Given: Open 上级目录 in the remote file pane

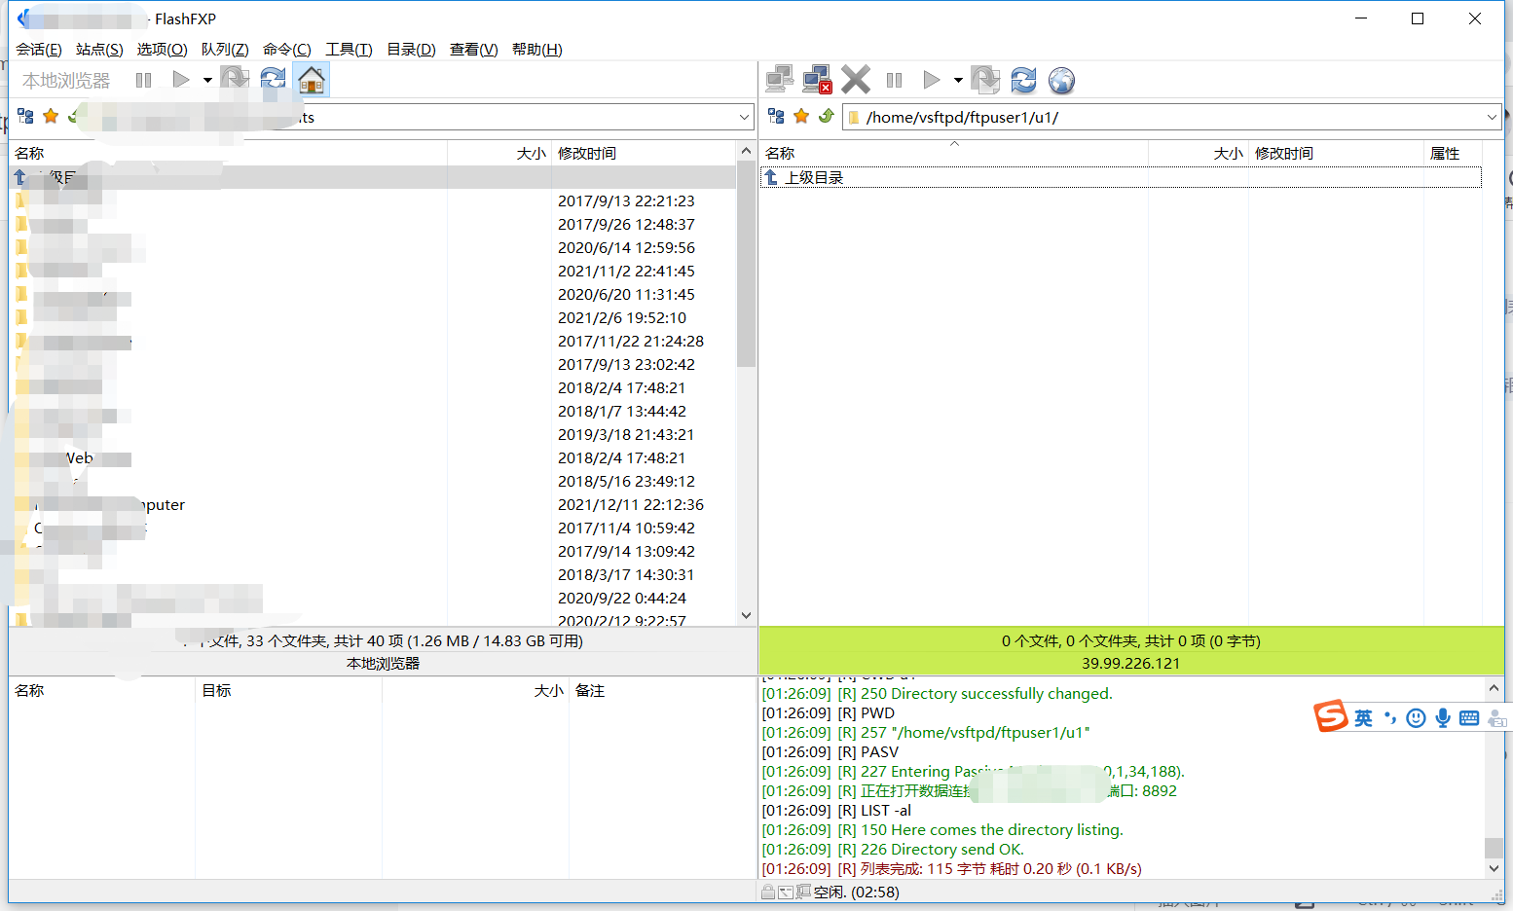Looking at the screenshot, I should point(816,176).
